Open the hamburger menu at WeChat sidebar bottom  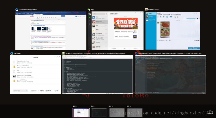pyautogui.click(x=90, y=49)
